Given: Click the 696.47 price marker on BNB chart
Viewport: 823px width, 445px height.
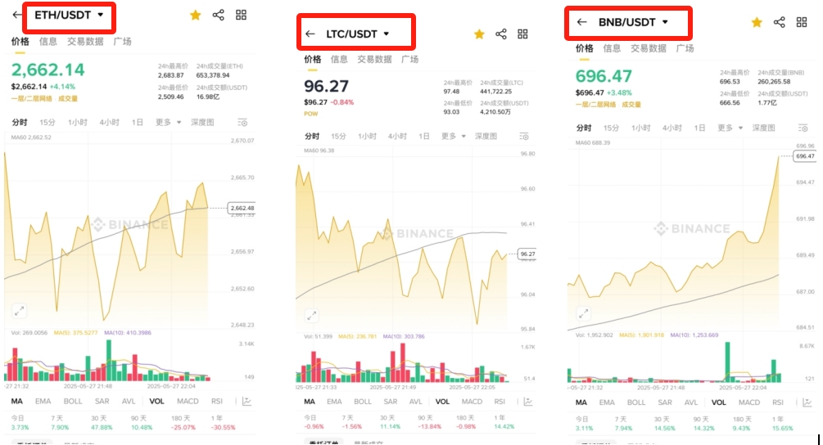Looking at the screenshot, I should [805, 156].
